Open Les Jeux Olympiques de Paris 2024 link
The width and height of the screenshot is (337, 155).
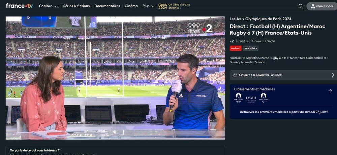coord(260,19)
